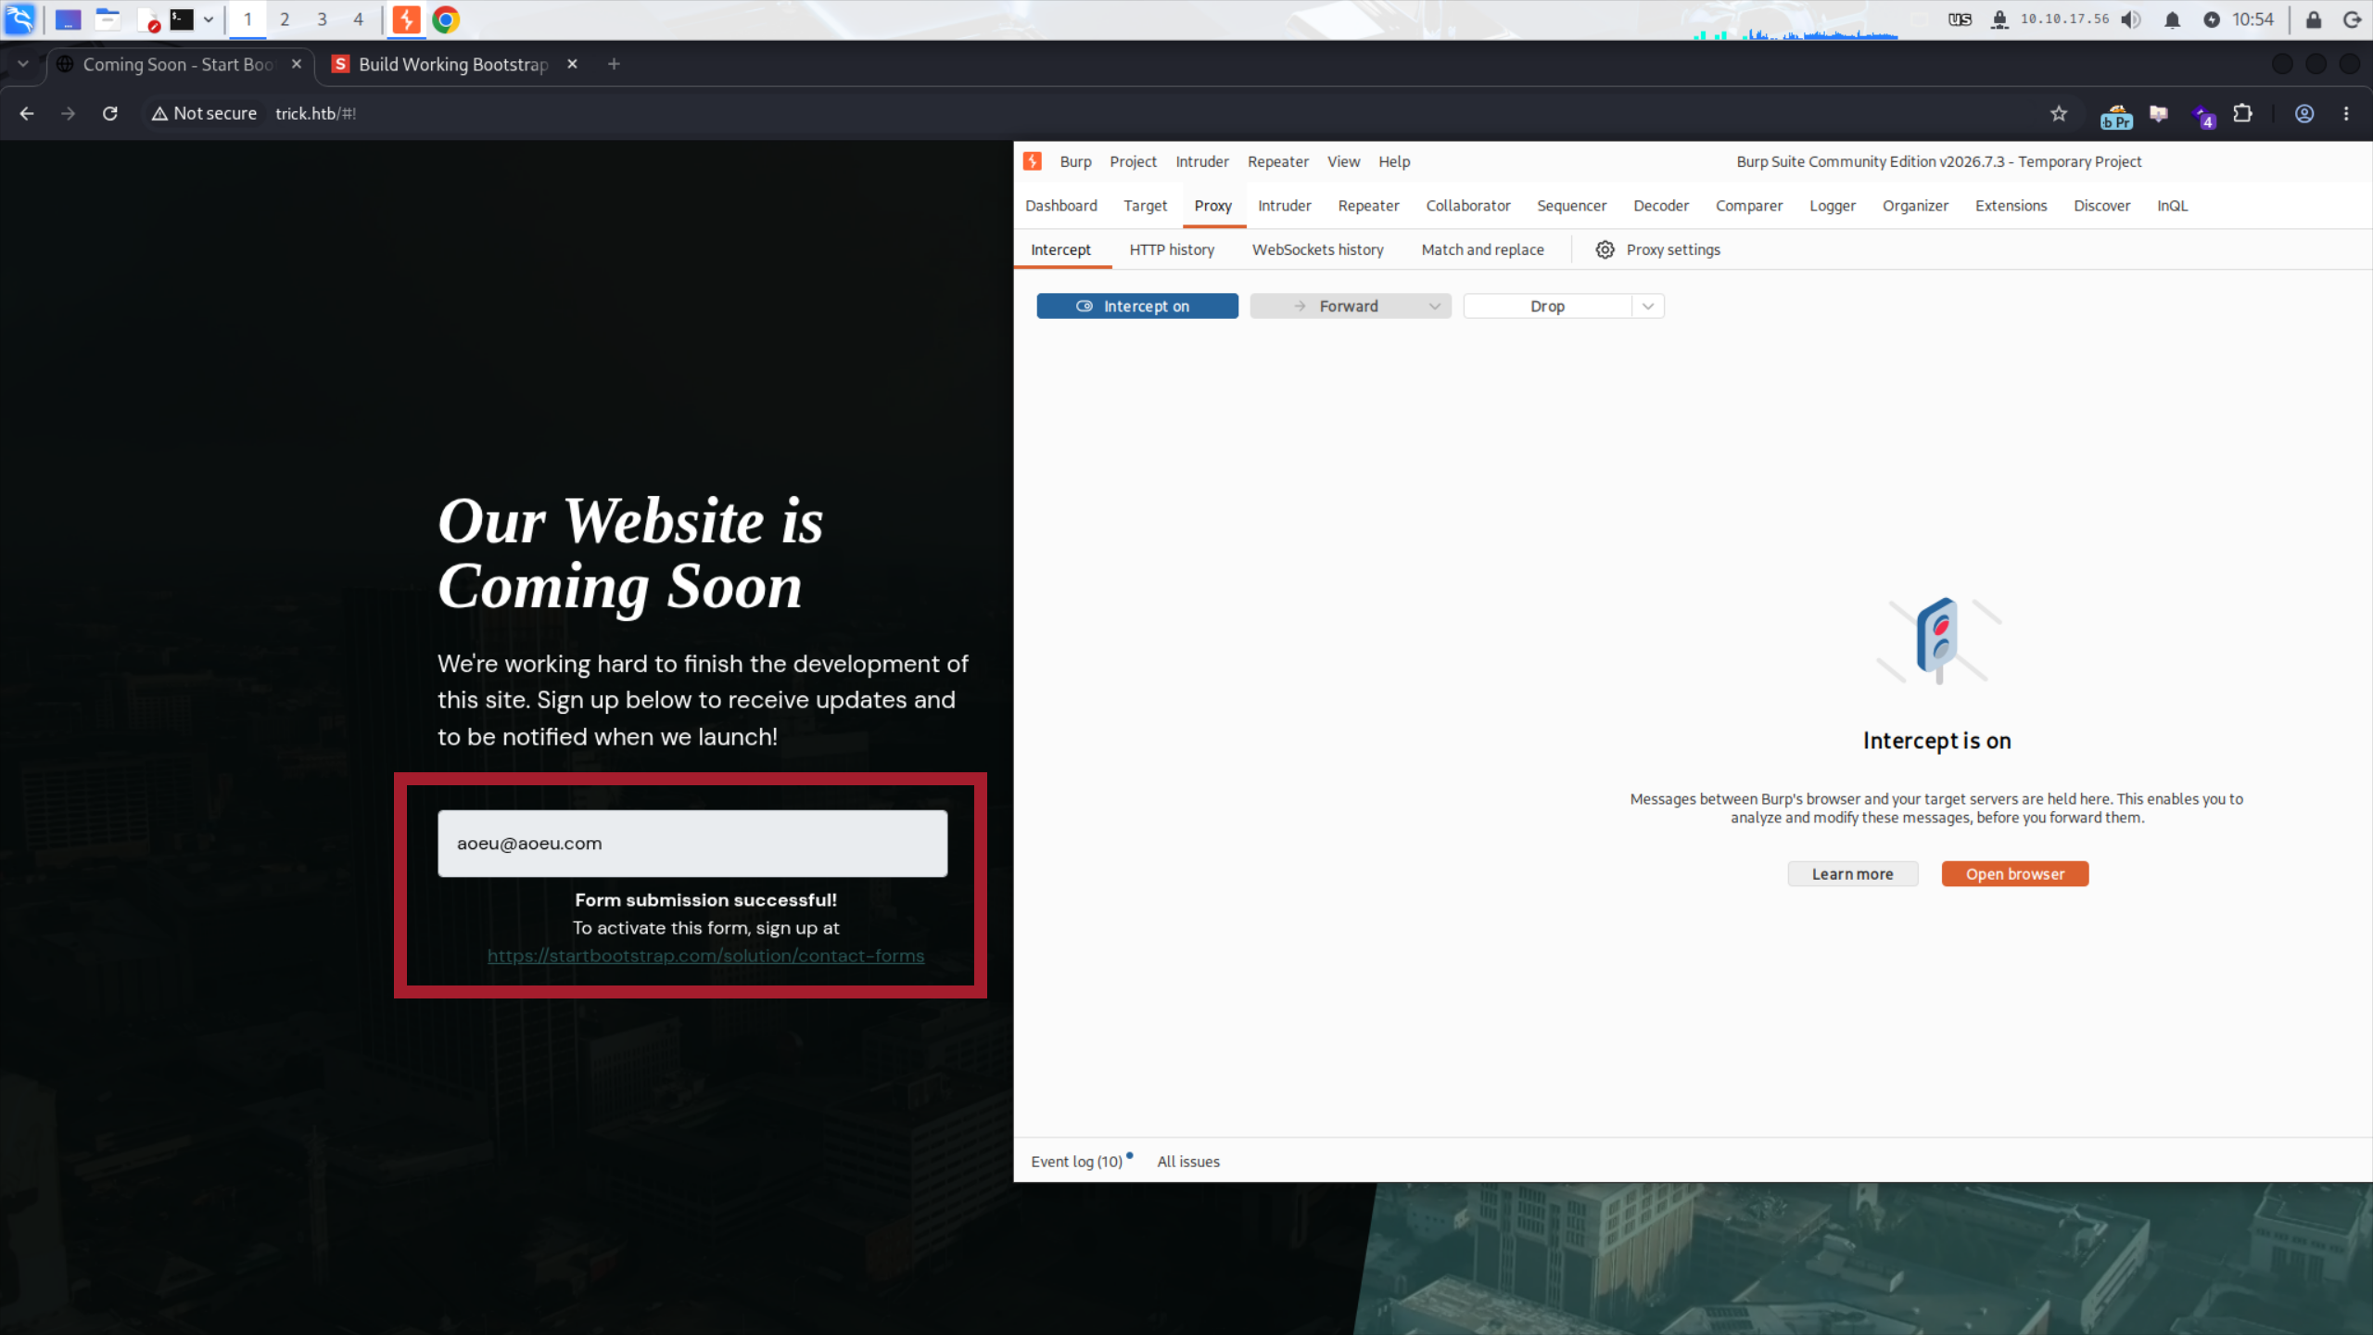Open All issues in the Burp status bar
The height and width of the screenshot is (1335, 2373).
[x=1188, y=1162]
